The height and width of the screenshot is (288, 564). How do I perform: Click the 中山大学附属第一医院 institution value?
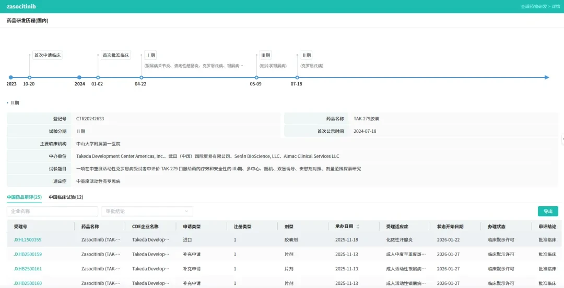pyautogui.click(x=98, y=144)
